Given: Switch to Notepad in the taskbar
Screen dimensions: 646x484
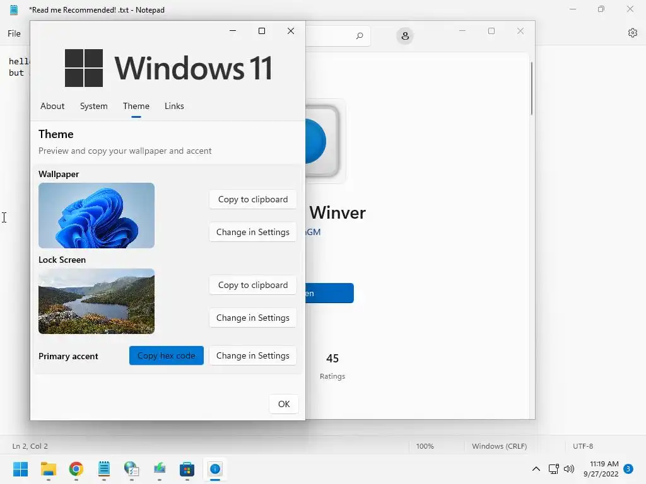Looking at the screenshot, I should (104, 469).
